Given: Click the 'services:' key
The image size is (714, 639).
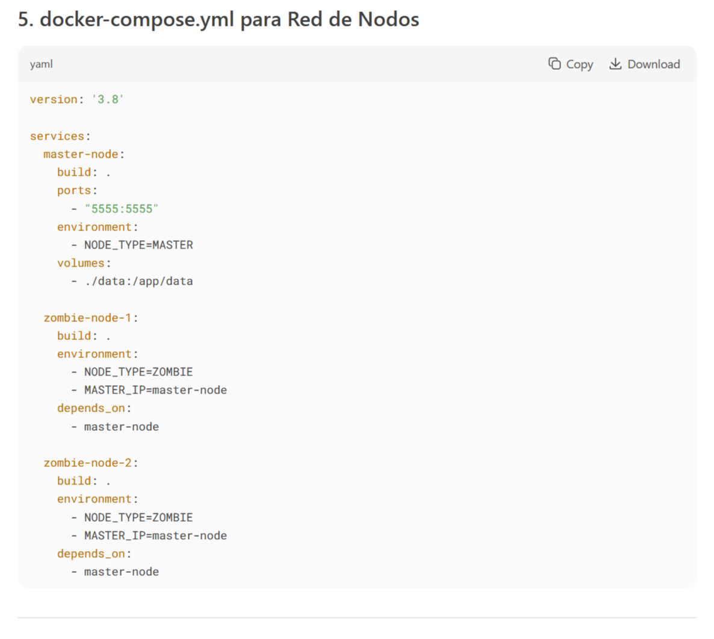Looking at the screenshot, I should pyautogui.click(x=60, y=136).
